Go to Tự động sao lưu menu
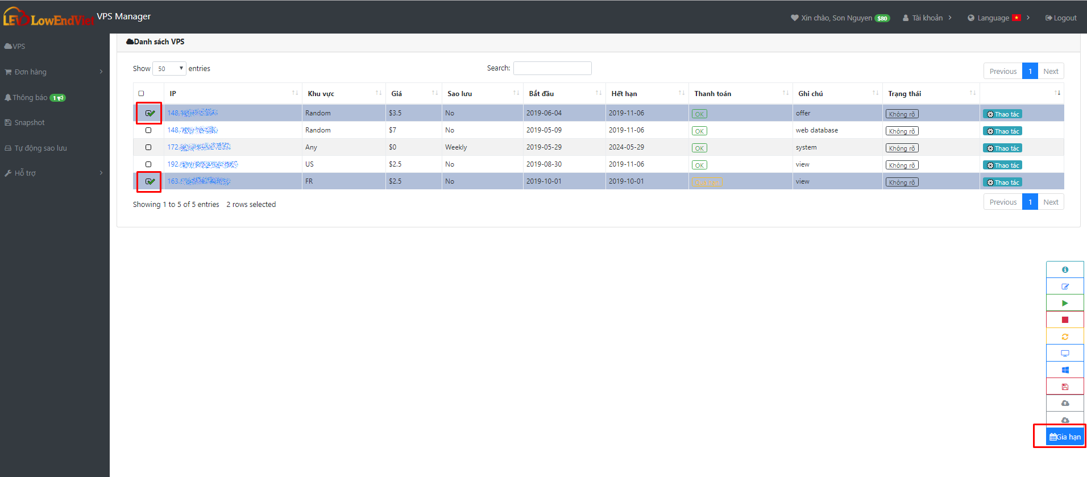The width and height of the screenshot is (1087, 477). pos(40,148)
